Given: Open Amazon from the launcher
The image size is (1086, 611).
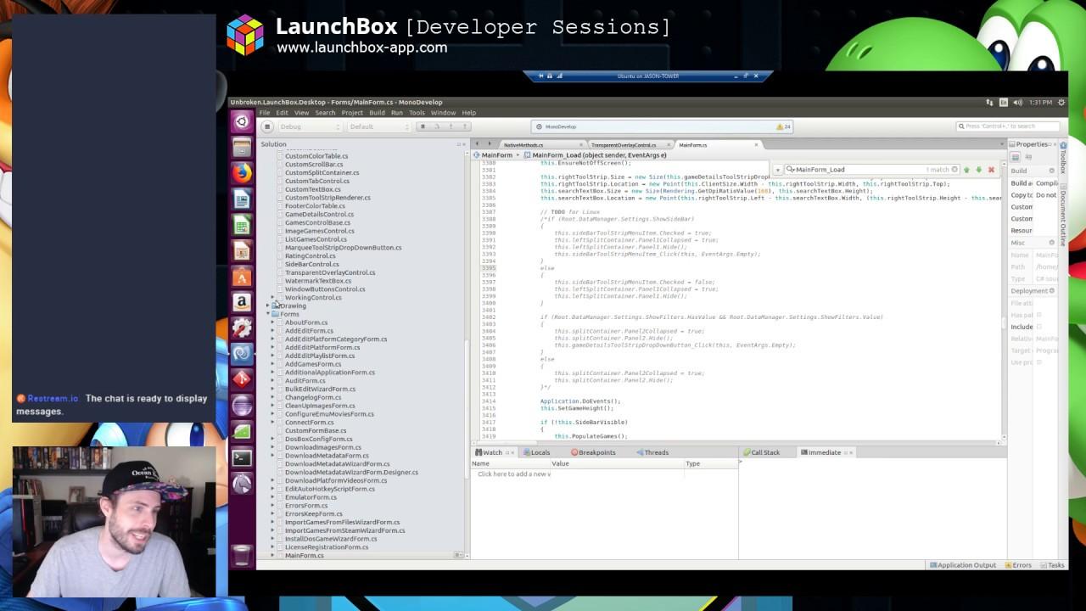Looking at the screenshot, I should click(x=242, y=302).
